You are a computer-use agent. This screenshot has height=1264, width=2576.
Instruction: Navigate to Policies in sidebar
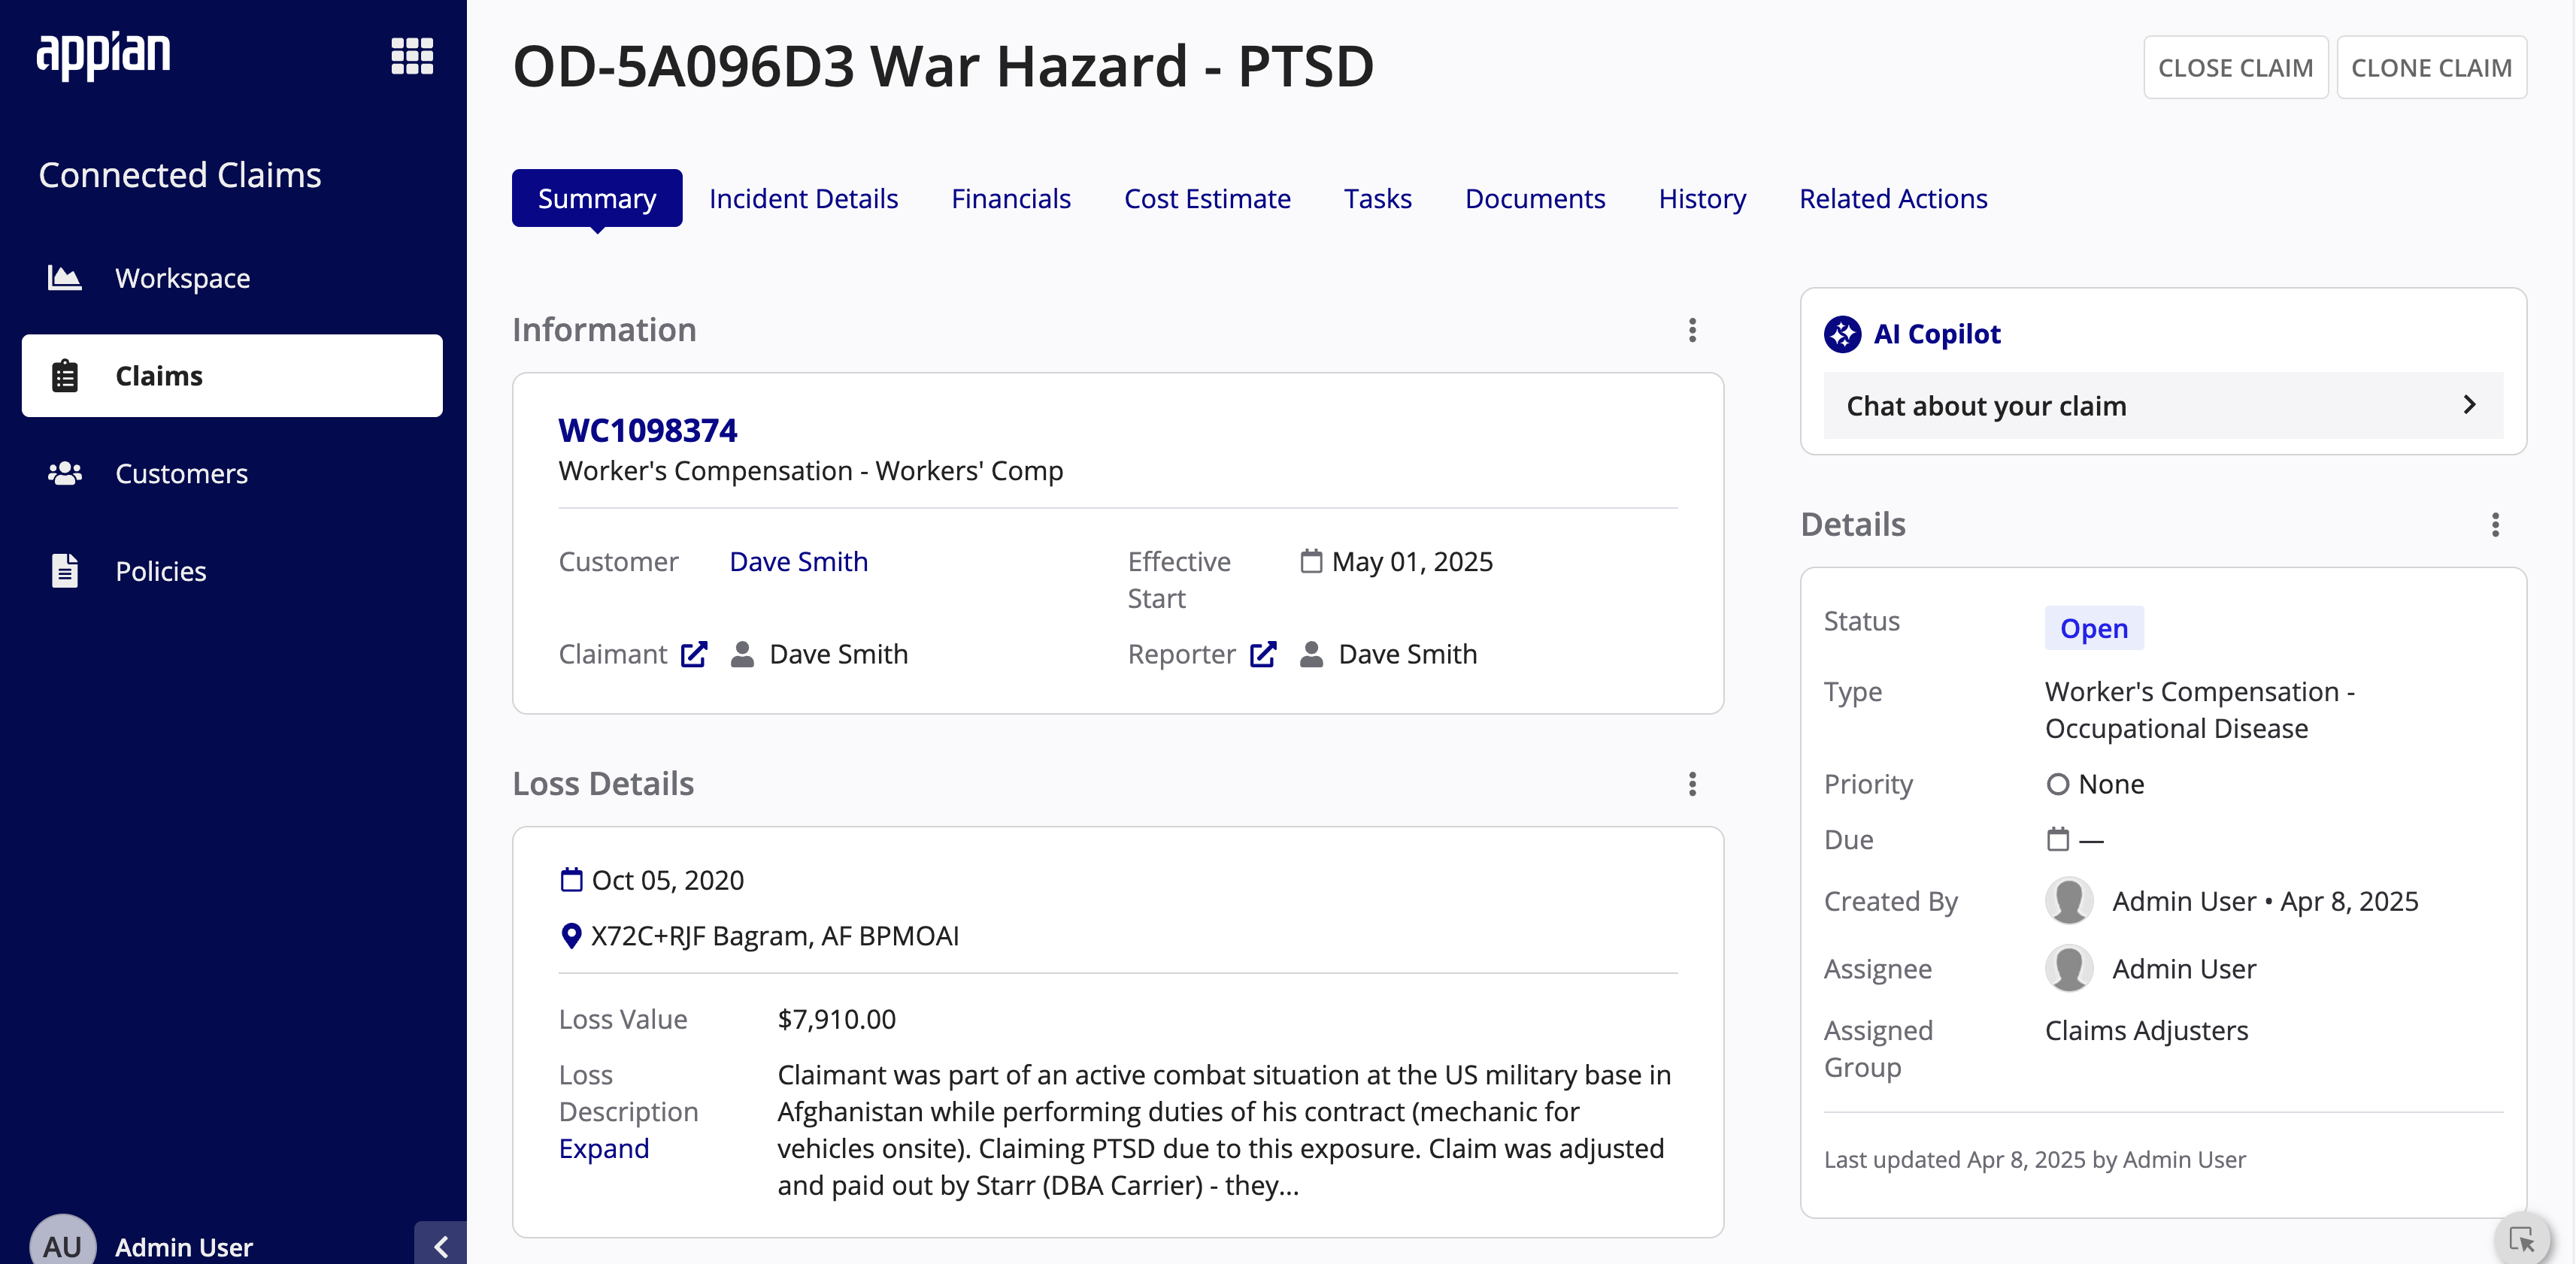tap(232, 570)
